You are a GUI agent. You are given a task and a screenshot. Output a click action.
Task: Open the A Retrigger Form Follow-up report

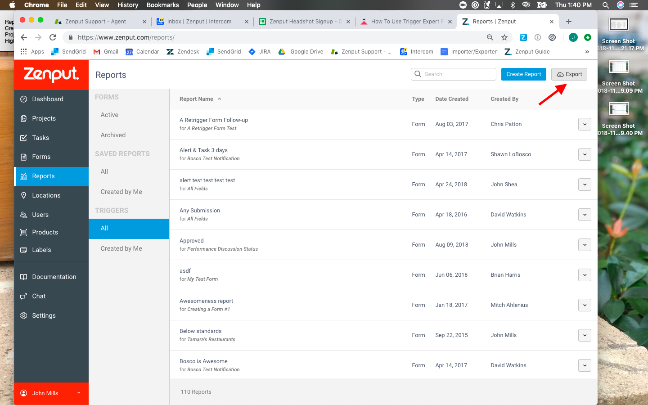click(x=214, y=120)
